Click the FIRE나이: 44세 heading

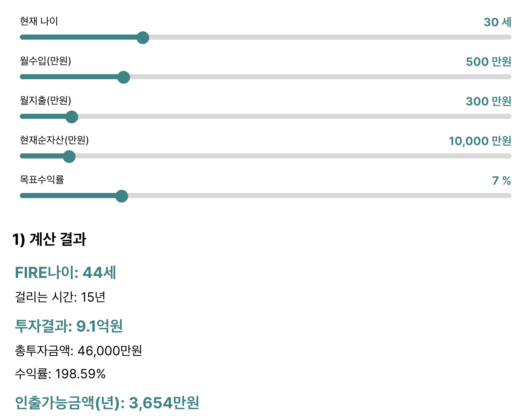tap(66, 273)
